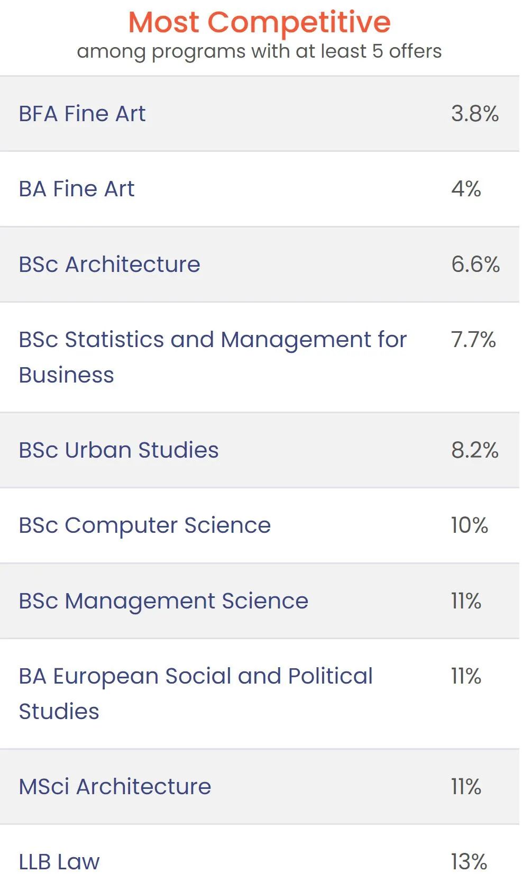Click the 11% rate for Management Science
This screenshot has width=523, height=891.
point(466,601)
